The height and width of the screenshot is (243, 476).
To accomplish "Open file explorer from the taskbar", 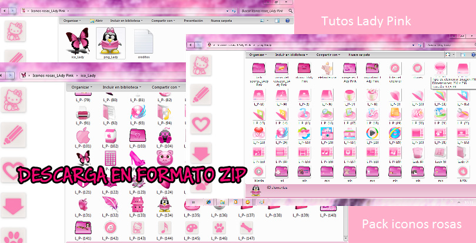I will click(222, 202).
